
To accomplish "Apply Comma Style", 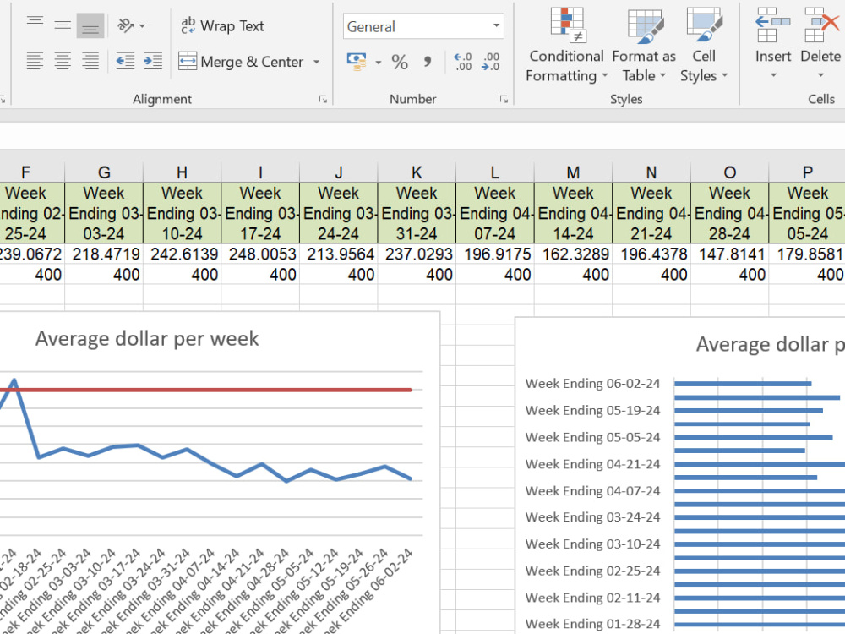I will click(428, 62).
